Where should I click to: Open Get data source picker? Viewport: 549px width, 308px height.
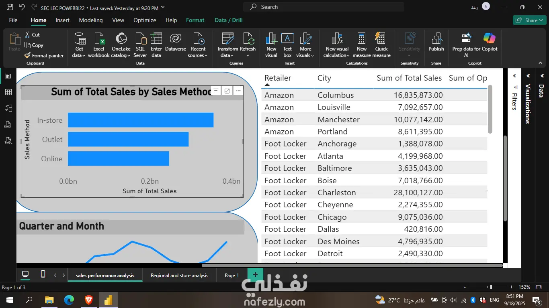79,45
